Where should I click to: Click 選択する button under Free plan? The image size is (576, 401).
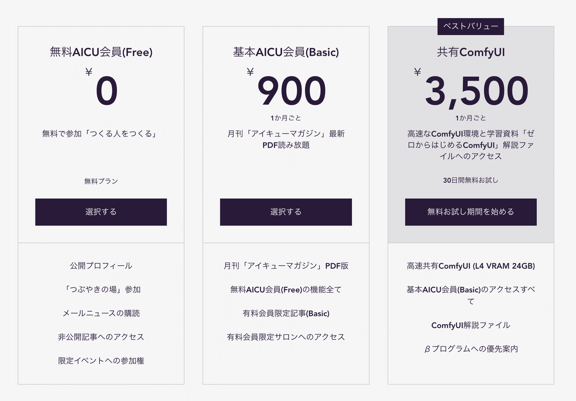point(101,212)
